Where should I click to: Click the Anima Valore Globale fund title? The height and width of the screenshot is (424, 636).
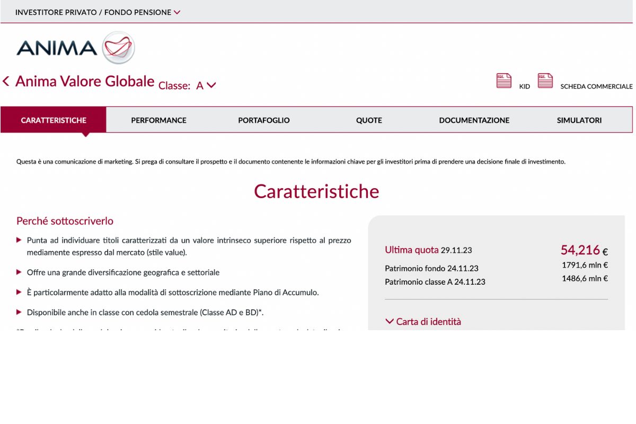(85, 81)
